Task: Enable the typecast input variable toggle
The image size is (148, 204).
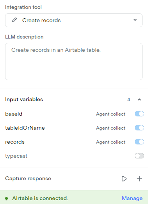Action: point(139,156)
